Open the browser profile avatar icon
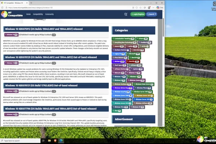216x144 pixels. pyautogui.click(x=149, y=8)
